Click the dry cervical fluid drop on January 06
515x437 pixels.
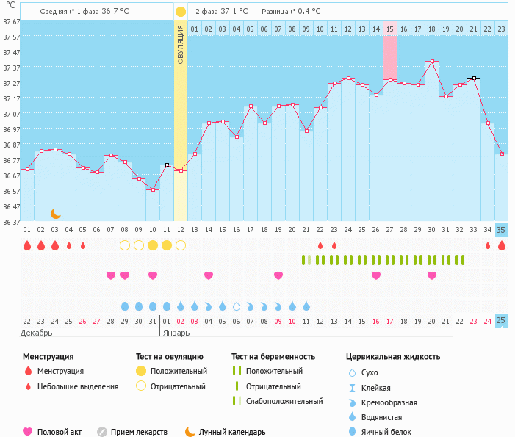(x=237, y=306)
